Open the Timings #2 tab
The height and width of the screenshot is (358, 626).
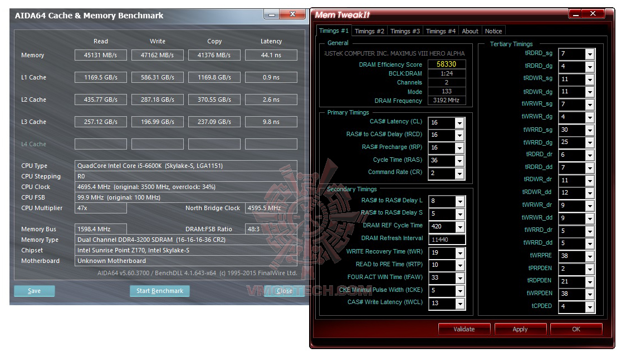tap(369, 31)
